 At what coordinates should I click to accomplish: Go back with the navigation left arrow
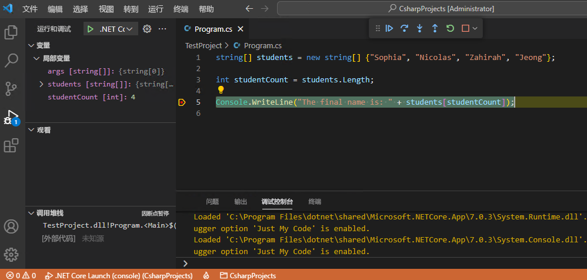249,9
